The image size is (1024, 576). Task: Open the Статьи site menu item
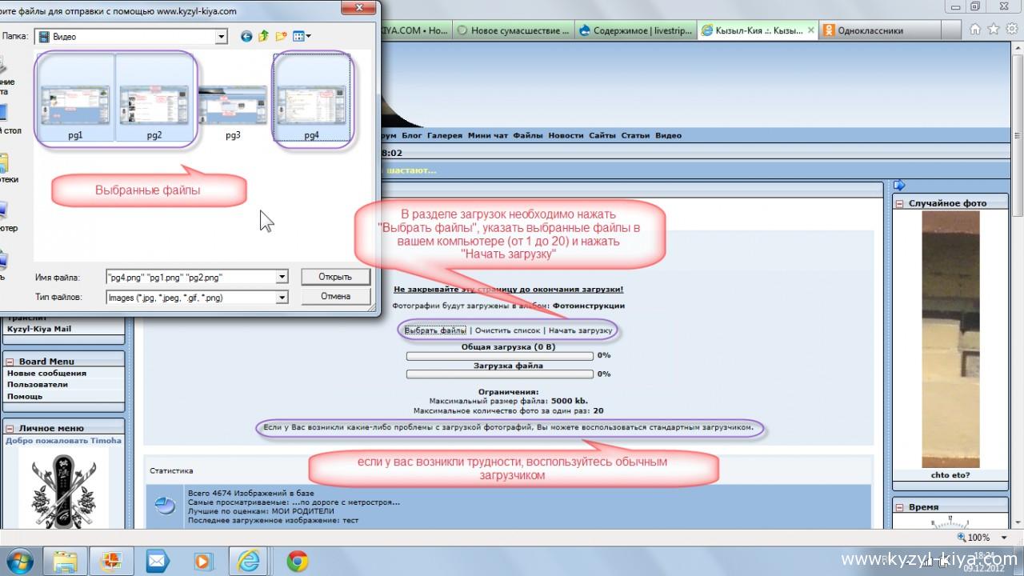pyautogui.click(x=635, y=135)
